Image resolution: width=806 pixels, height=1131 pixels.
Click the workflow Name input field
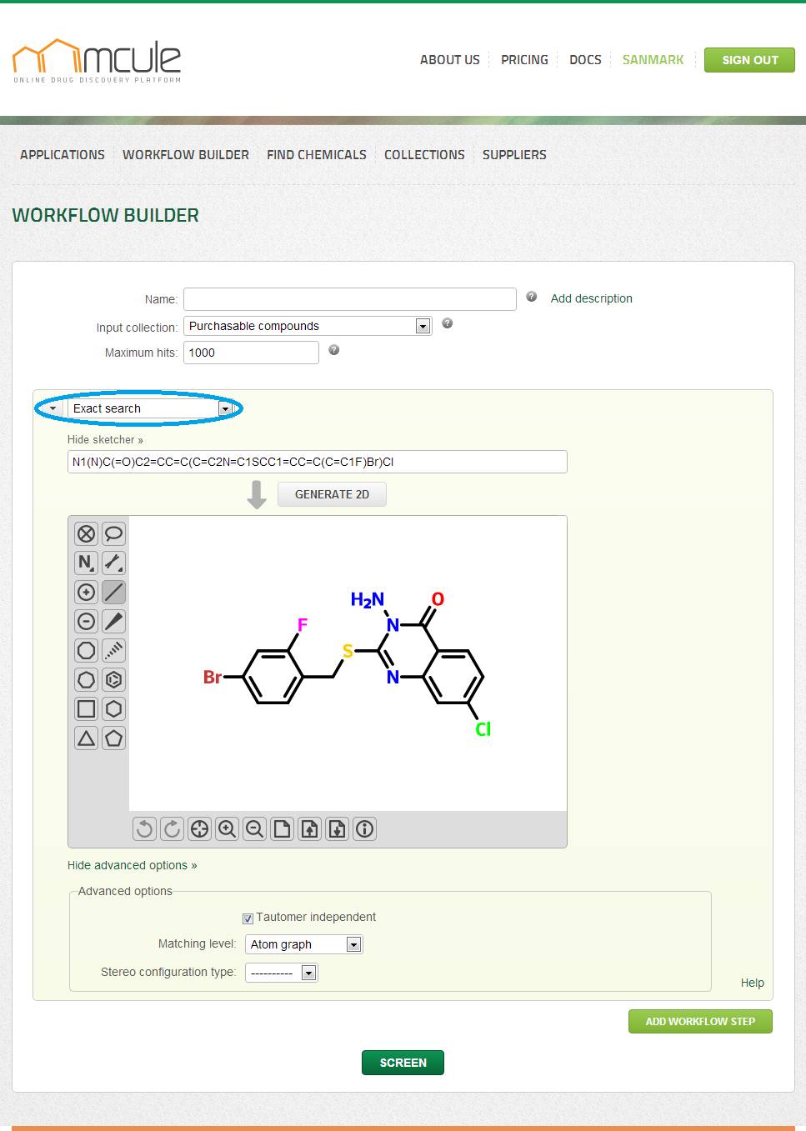point(350,299)
